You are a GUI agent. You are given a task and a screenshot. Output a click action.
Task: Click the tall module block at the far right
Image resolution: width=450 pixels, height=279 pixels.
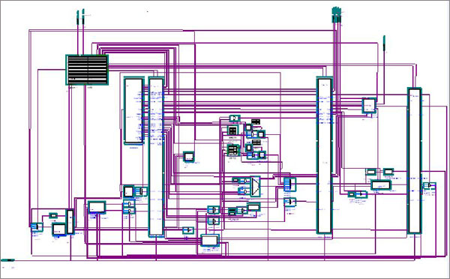[x=415, y=160]
